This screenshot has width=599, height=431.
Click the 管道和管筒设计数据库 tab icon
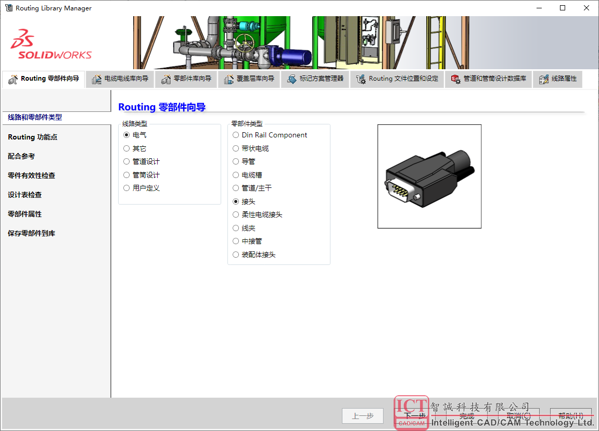[x=455, y=79]
